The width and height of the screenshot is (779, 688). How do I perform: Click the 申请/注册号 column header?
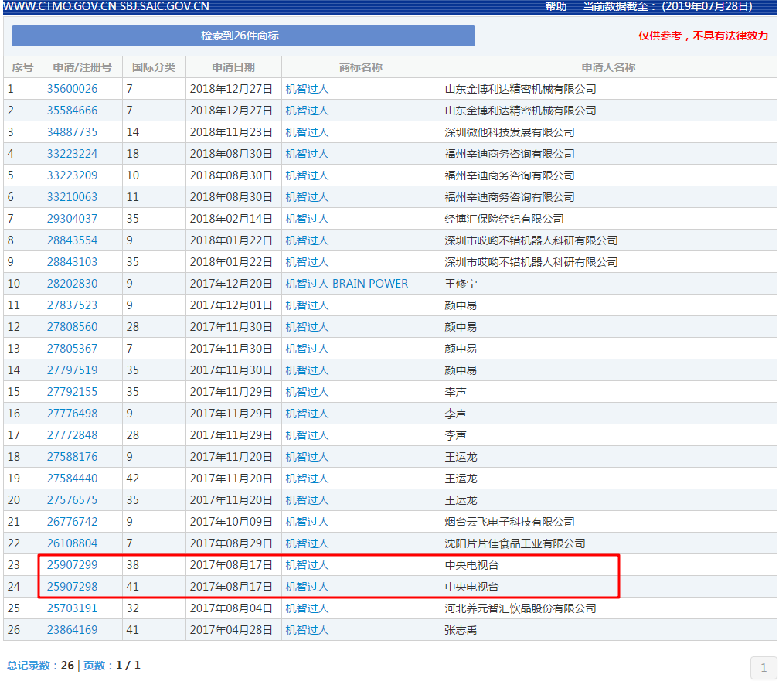(83, 67)
